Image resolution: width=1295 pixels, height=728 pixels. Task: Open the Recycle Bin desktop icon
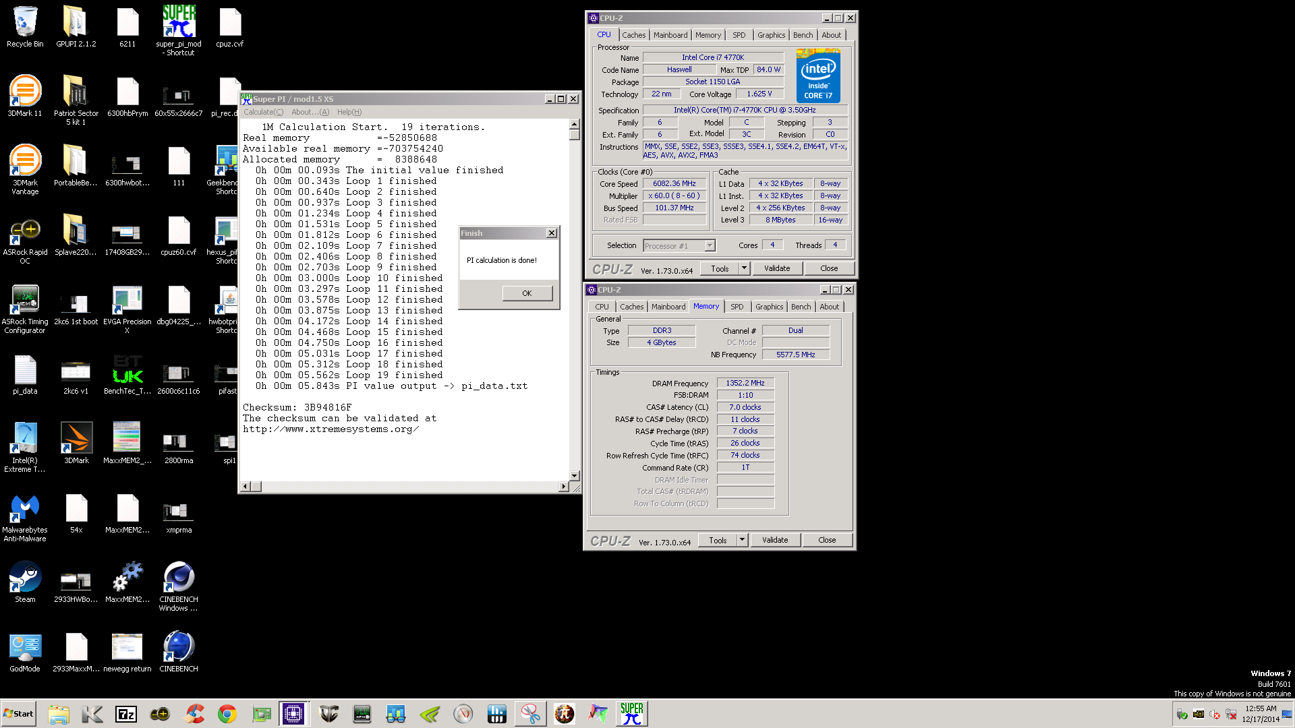(x=25, y=27)
